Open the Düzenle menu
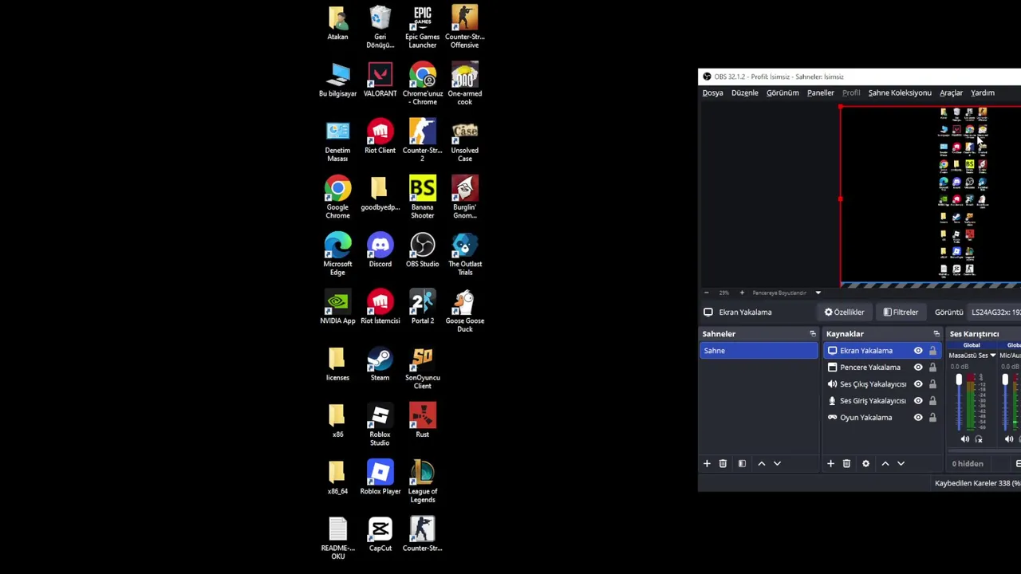The image size is (1021, 574). pos(745,92)
